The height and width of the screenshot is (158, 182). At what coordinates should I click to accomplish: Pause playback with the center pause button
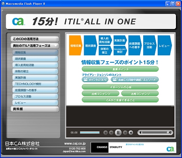[118, 133]
